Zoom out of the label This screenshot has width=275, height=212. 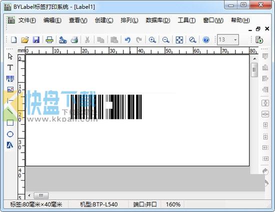coord(165,40)
